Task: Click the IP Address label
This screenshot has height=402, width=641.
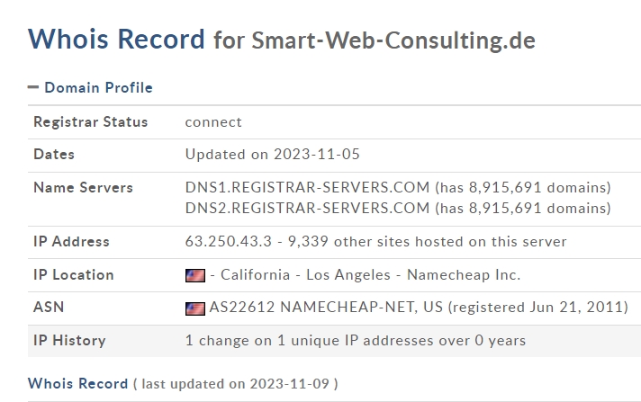Action: [71, 241]
